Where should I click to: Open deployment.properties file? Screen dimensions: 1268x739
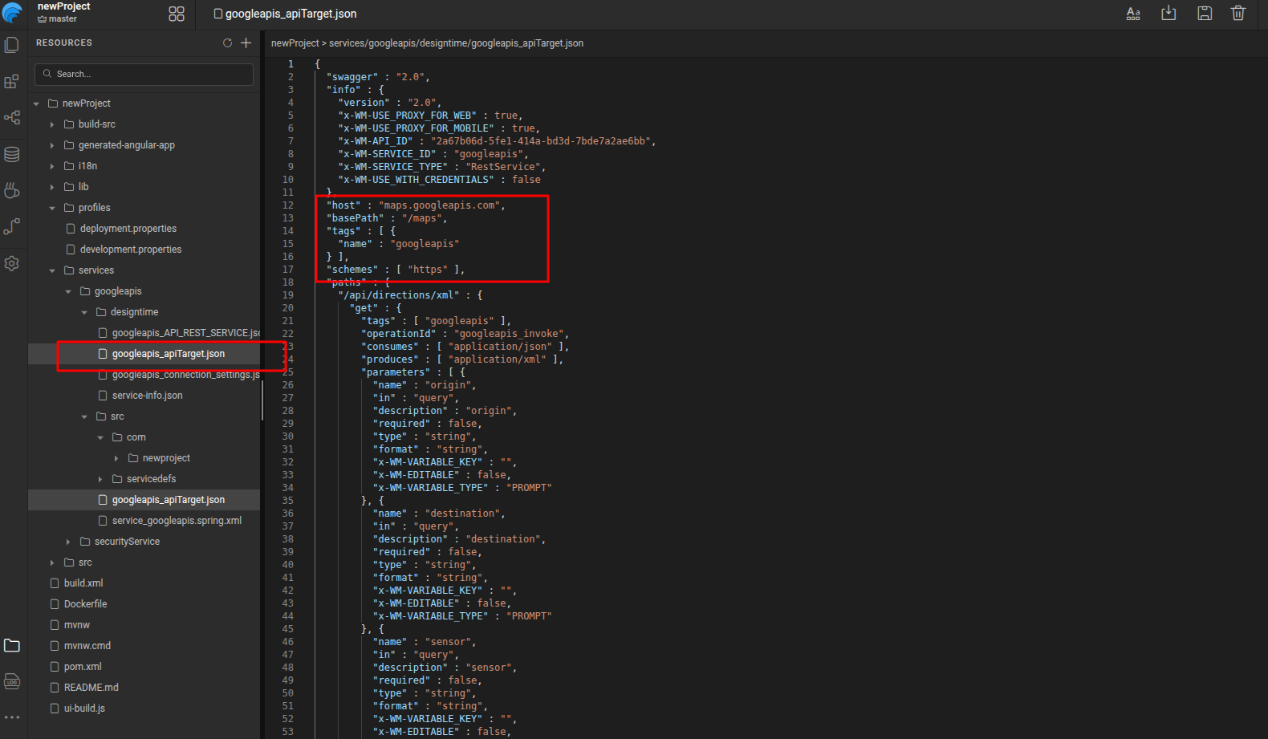coord(128,229)
